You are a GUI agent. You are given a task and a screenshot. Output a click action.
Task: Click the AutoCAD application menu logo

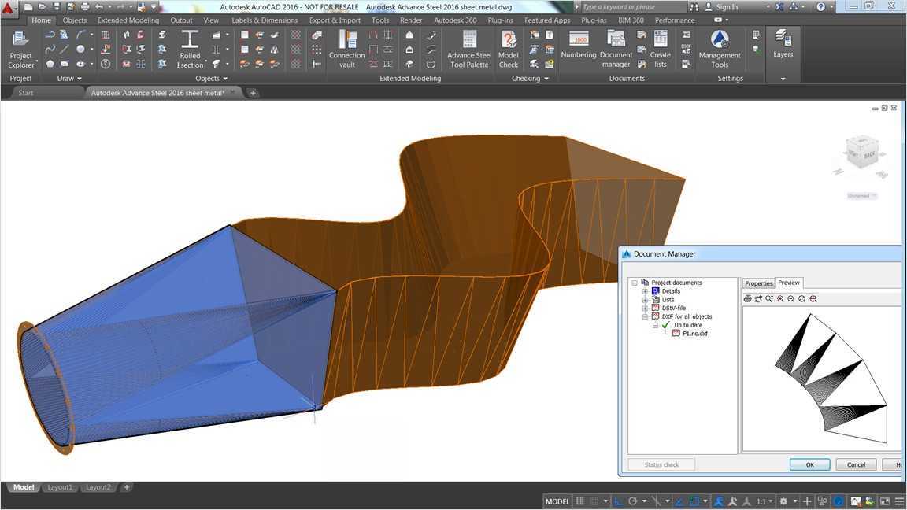tap(8, 8)
